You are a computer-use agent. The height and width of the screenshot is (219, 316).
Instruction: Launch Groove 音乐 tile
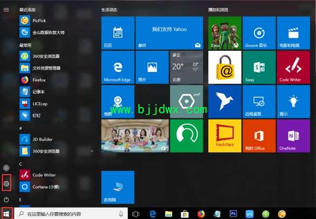tap(259, 33)
